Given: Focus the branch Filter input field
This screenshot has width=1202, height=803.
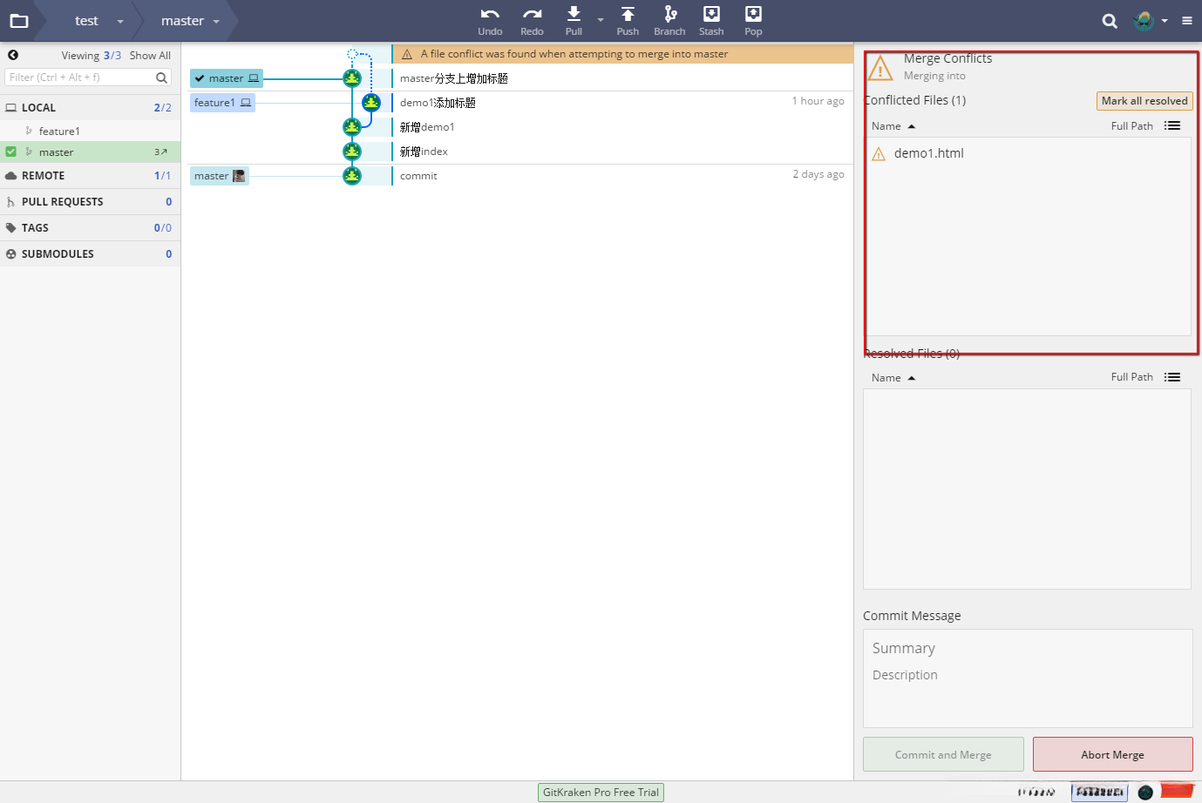Looking at the screenshot, I should pyautogui.click(x=80, y=78).
